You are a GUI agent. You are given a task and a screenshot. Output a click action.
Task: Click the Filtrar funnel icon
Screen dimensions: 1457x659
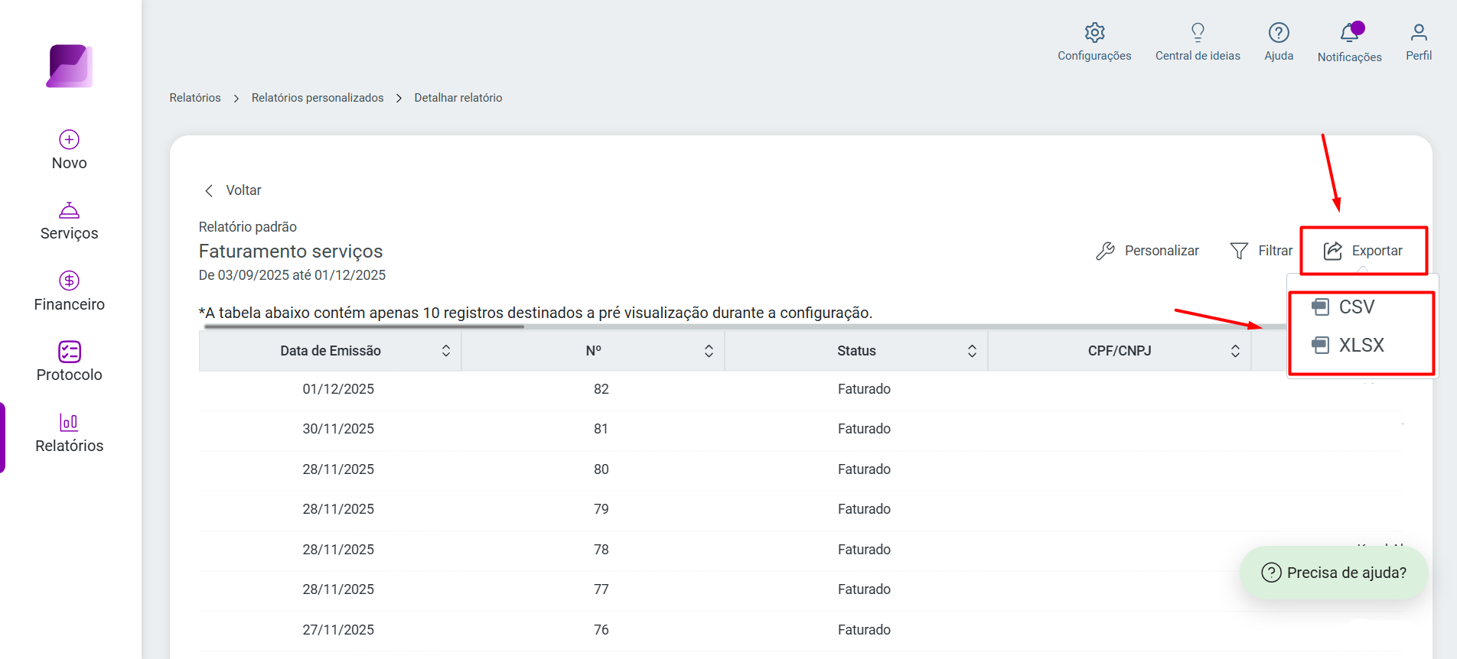[1239, 251]
